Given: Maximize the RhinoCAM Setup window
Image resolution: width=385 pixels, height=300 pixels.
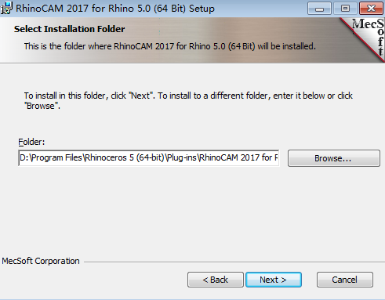Looking at the screenshot, I should click(345, 9).
